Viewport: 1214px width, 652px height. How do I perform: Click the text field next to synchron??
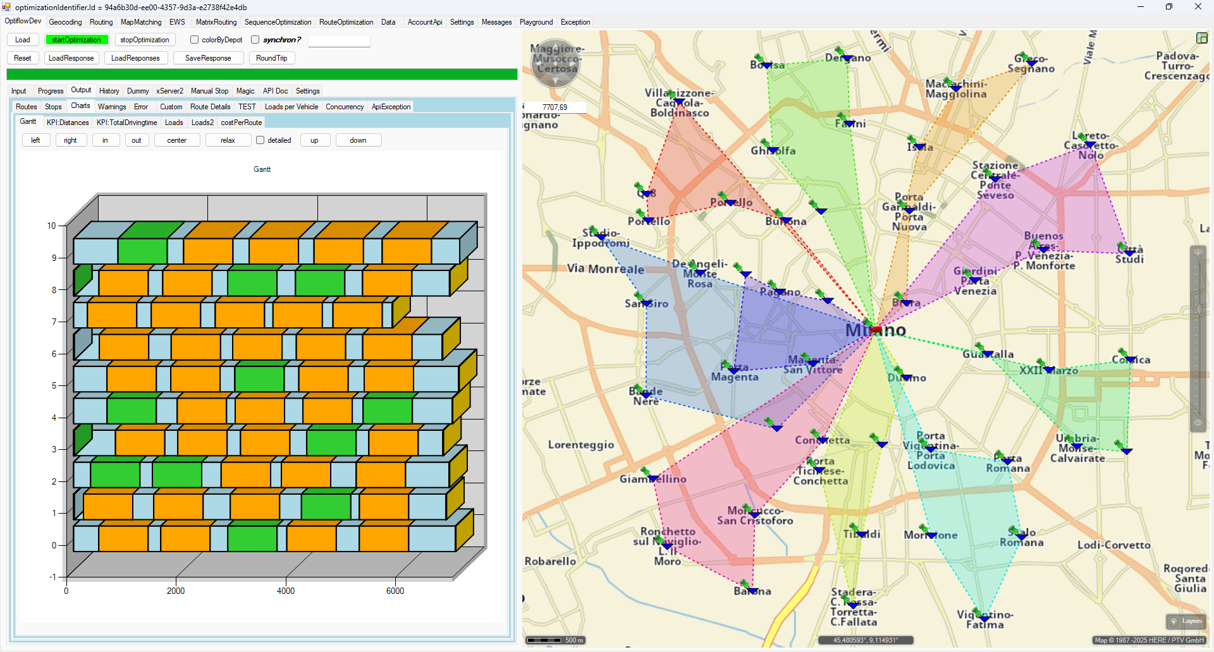pos(339,40)
